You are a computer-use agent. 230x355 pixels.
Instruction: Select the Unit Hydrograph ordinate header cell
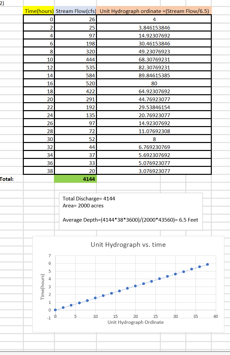154,11
